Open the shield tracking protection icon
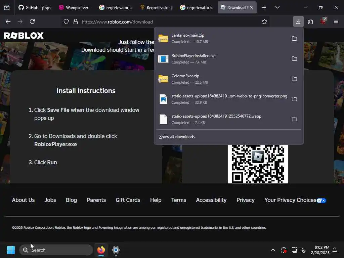Viewport: 344px width, 258px height. click(x=66, y=22)
